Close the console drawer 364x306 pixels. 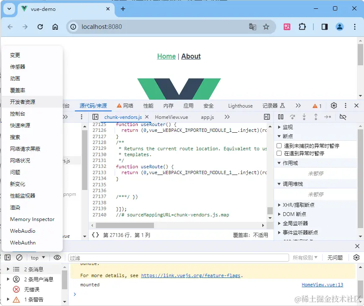357,246
